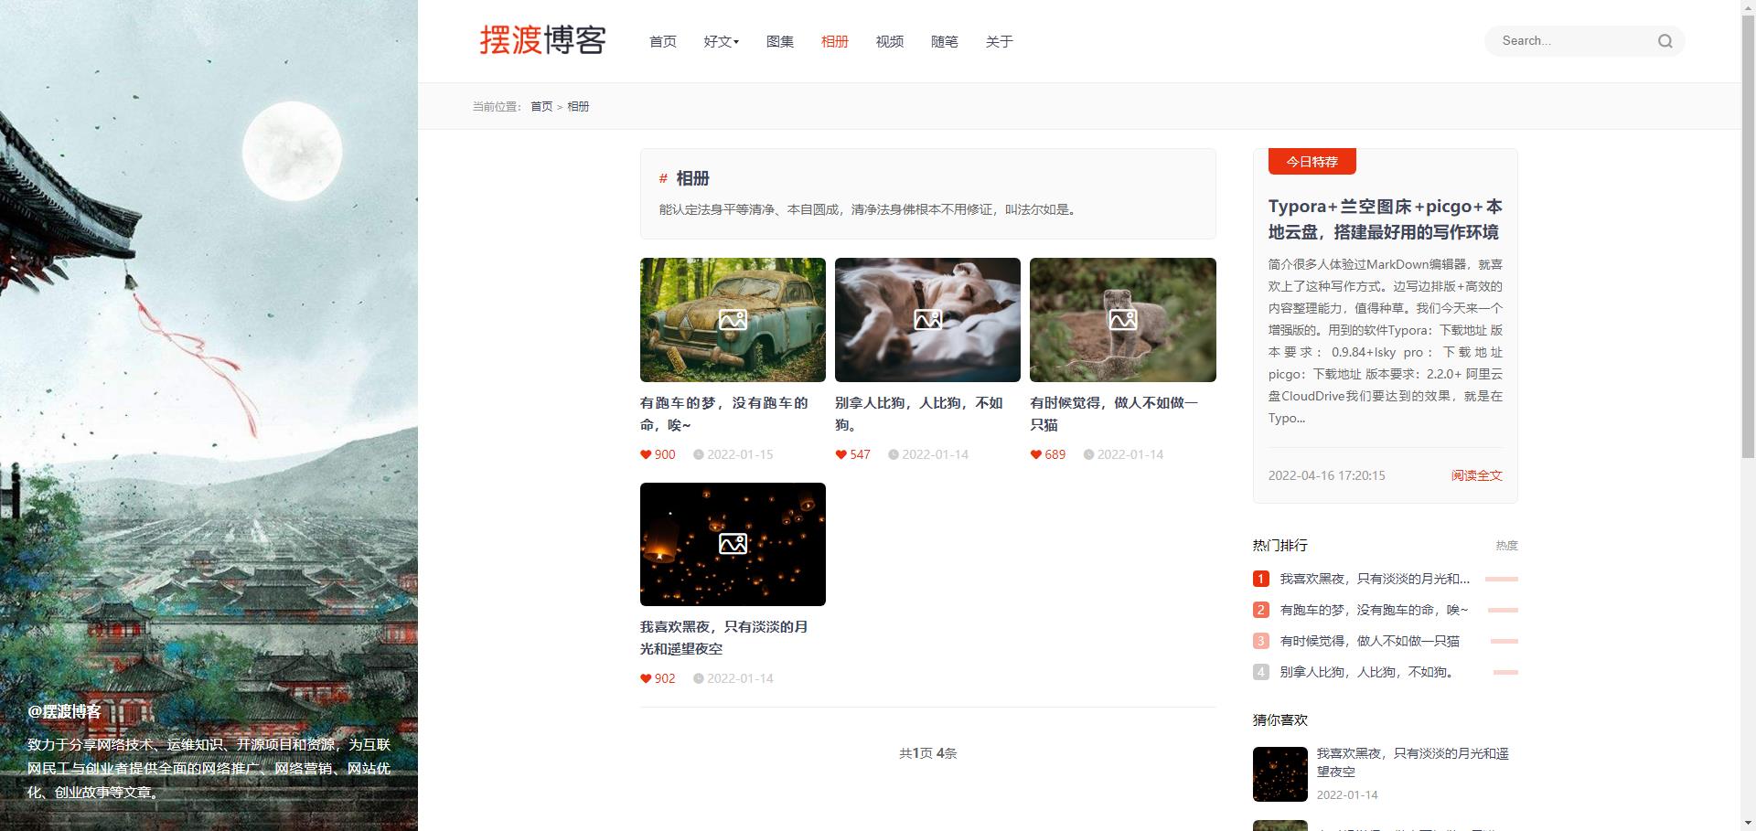
Task: Open 猜你喜欢 post 我喜欢黑夜 title
Action: (x=1412, y=762)
